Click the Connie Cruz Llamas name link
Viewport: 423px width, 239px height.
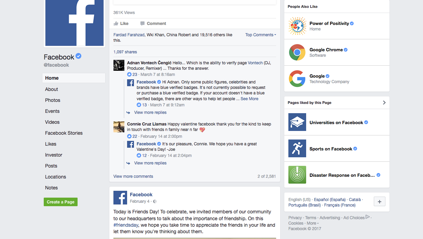[x=147, y=124]
